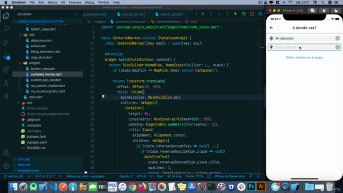Expand the DEPENDENCIES section
The image size is (343, 193).
pos(28,170)
